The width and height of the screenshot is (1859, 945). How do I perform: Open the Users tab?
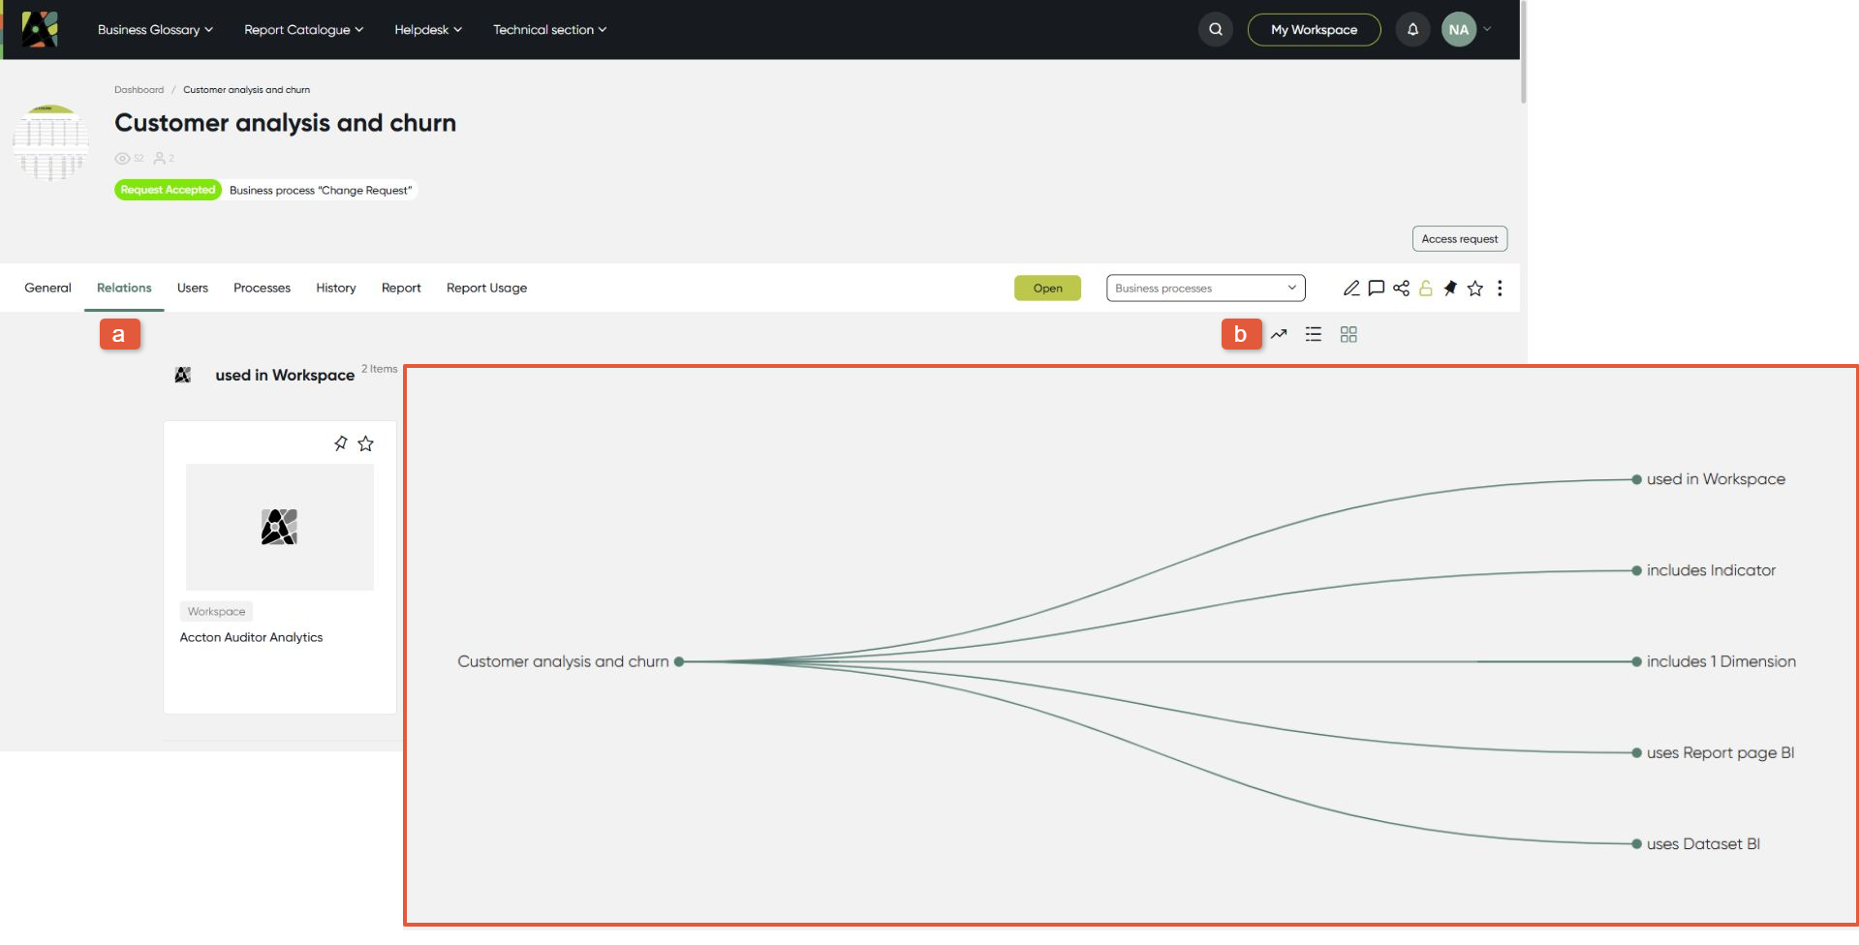click(x=193, y=288)
